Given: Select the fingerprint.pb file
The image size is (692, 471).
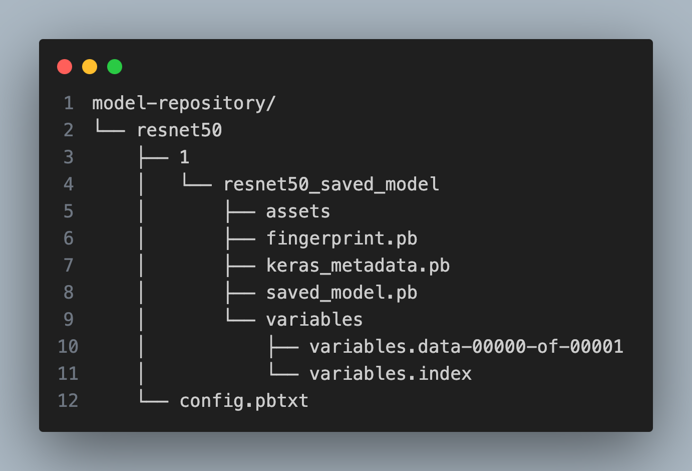Looking at the screenshot, I should (341, 239).
